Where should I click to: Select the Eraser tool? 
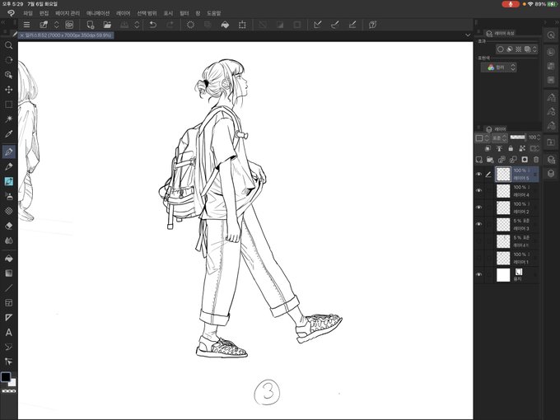pyautogui.click(x=8, y=226)
